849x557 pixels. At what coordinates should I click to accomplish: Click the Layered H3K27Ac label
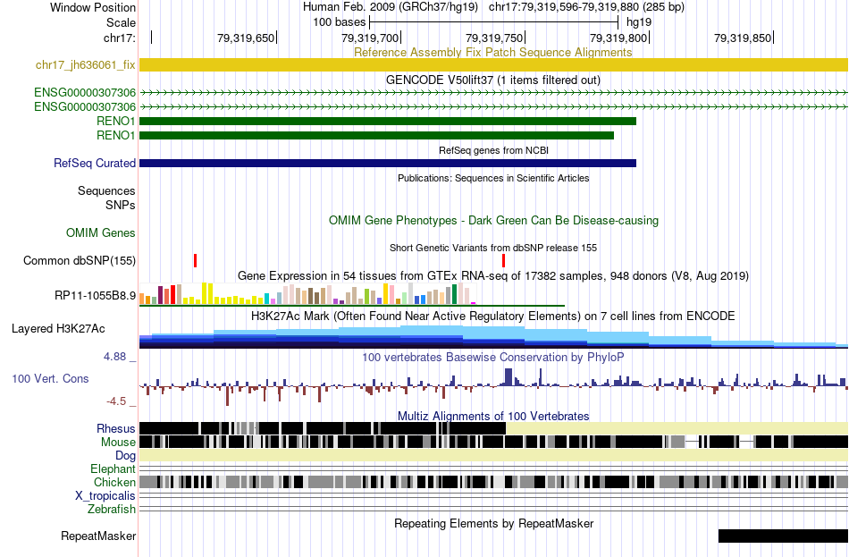(x=58, y=329)
